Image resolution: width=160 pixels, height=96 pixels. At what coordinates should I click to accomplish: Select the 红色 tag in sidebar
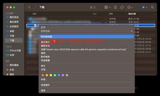click(x=12, y=70)
